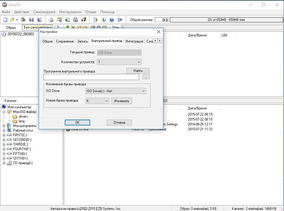This screenshot has height=211, width=284.
Task: Click the Help question mark icon
Action: click(112, 19)
